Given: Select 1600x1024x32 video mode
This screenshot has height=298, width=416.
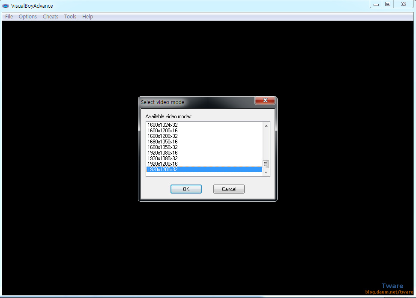Looking at the screenshot, I should click(204, 125).
